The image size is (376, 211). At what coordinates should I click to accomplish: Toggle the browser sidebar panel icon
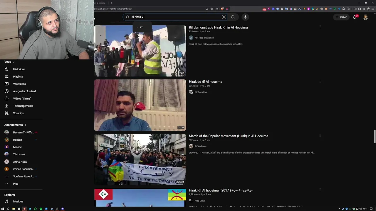tap(355, 9)
